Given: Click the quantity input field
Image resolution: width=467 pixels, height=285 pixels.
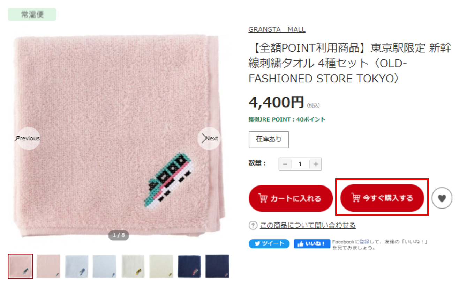Looking at the screenshot, I should (300, 164).
